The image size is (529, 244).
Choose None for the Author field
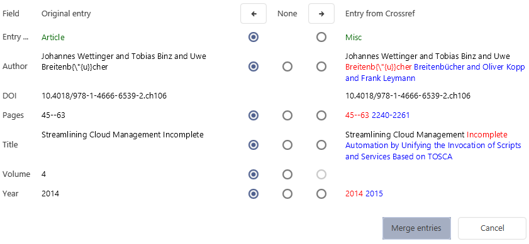(x=287, y=66)
